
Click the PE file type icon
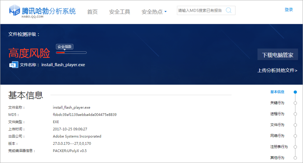(x=14, y=65)
